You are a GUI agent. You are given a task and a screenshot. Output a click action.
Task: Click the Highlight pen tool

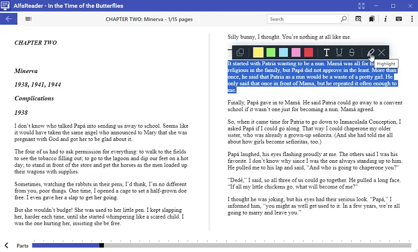pos(370,52)
